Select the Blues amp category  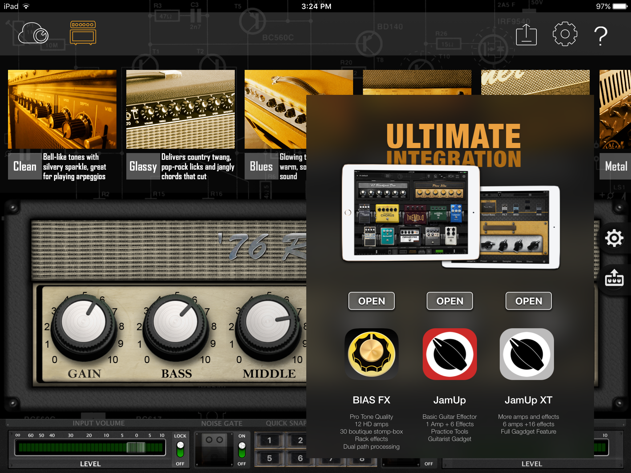261,166
